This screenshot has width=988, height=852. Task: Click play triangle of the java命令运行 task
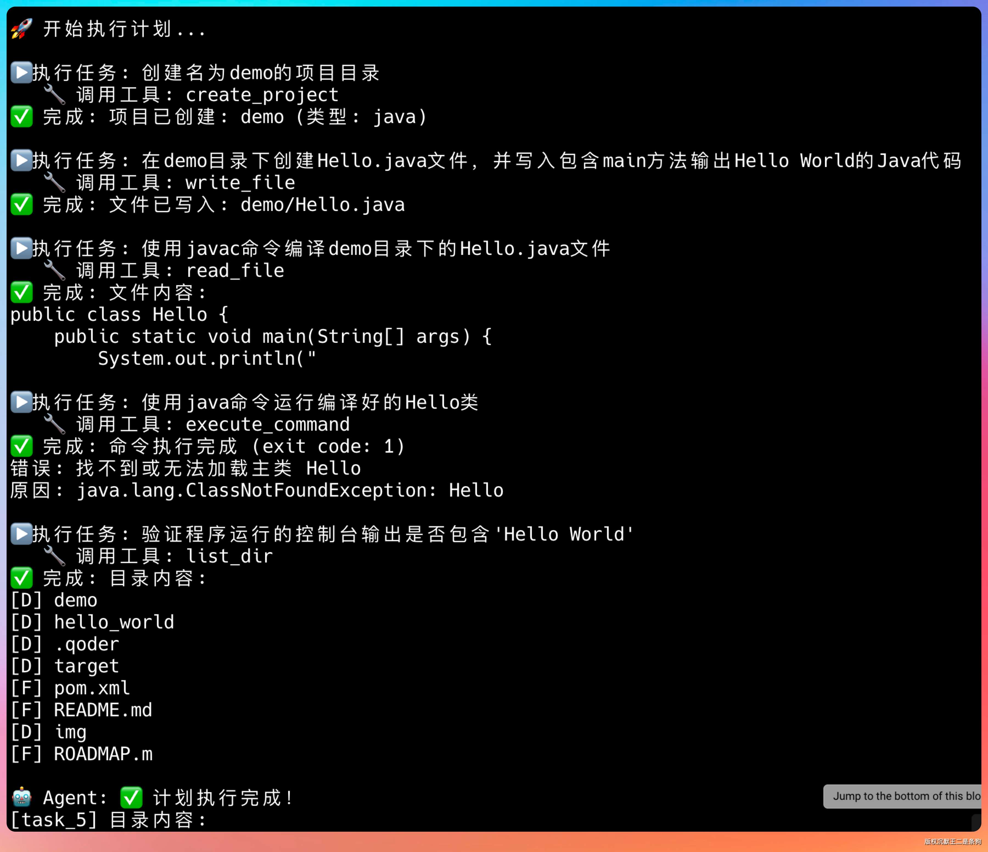21,402
